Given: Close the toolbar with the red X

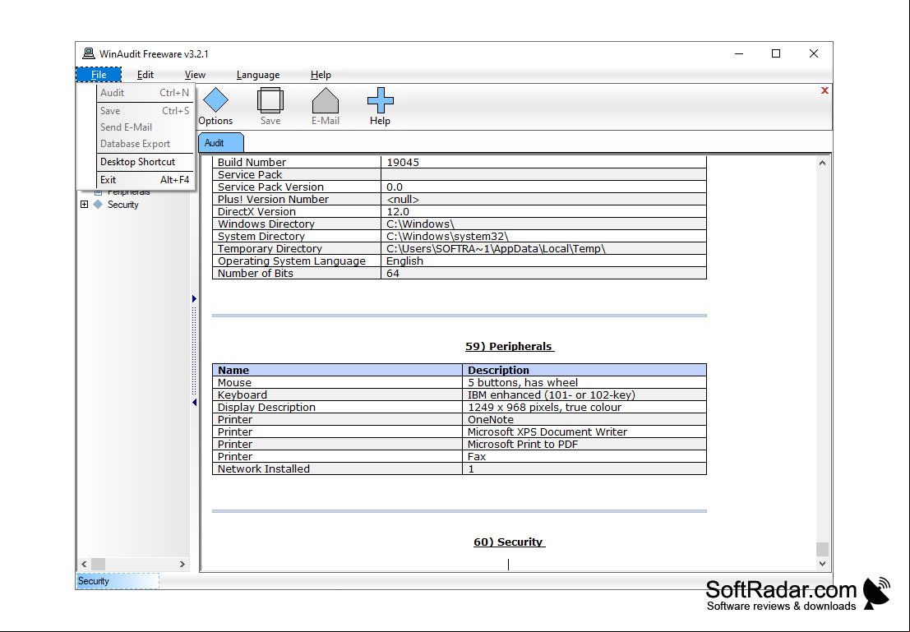Looking at the screenshot, I should (x=825, y=90).
